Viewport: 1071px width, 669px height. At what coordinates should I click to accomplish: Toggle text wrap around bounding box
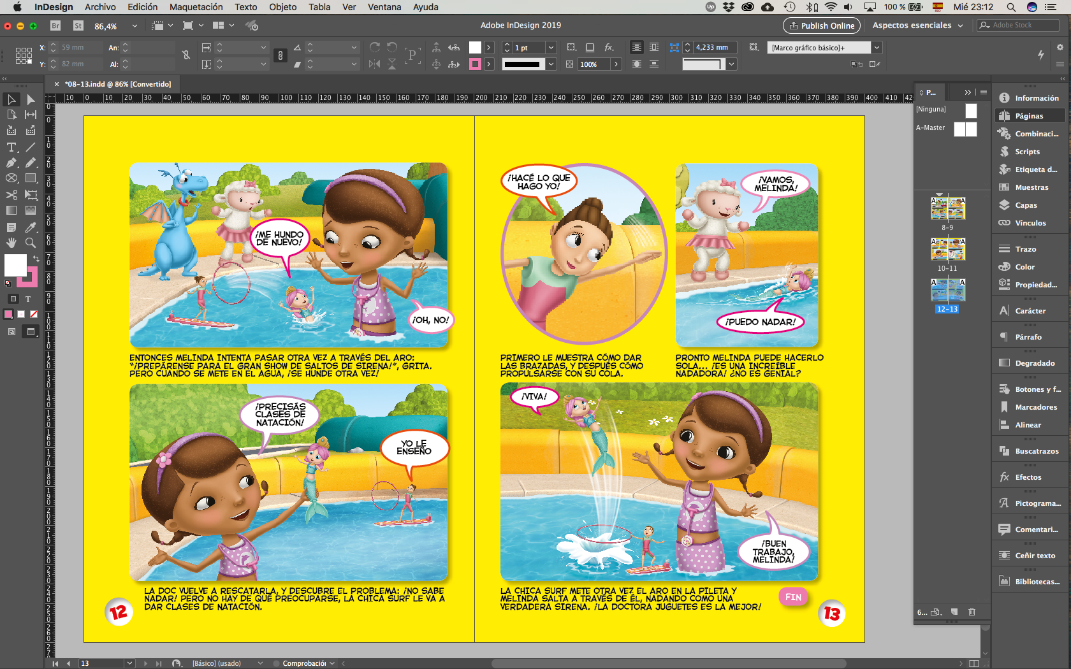pyautogui.click(x=654, y=47)
